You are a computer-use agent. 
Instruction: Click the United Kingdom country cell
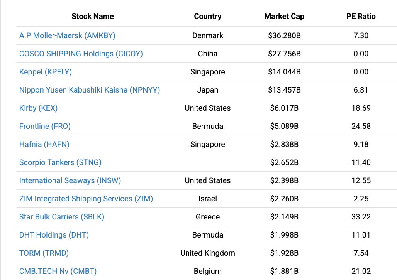pos(208,253)
